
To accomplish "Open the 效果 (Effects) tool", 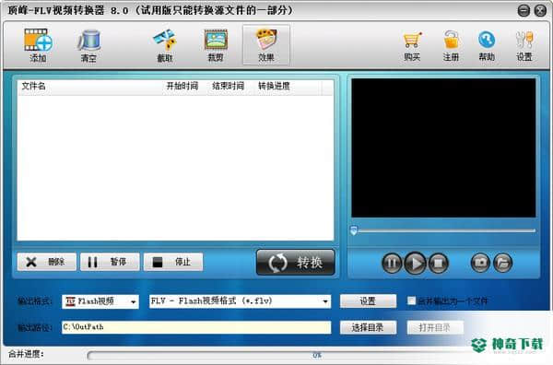I will coord(266,45).
